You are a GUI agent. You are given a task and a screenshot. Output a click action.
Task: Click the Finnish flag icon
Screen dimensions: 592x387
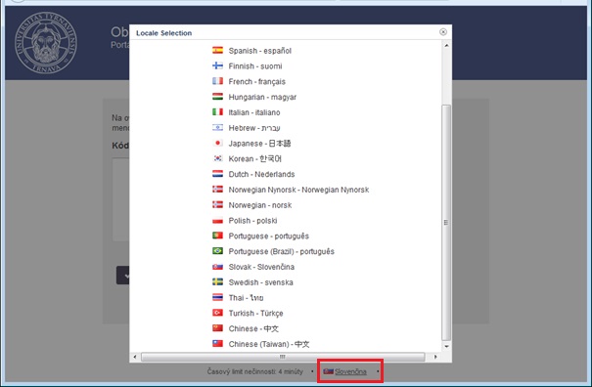pos(217,65)
